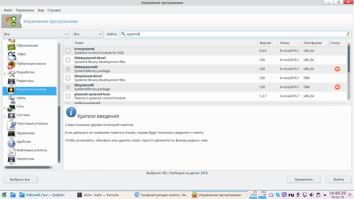Screen dimensions: 354x199
Task: Open the Accessibility category icon
Action: tap(12, 142)
